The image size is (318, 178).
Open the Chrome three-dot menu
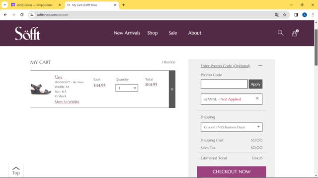[313, 15]
